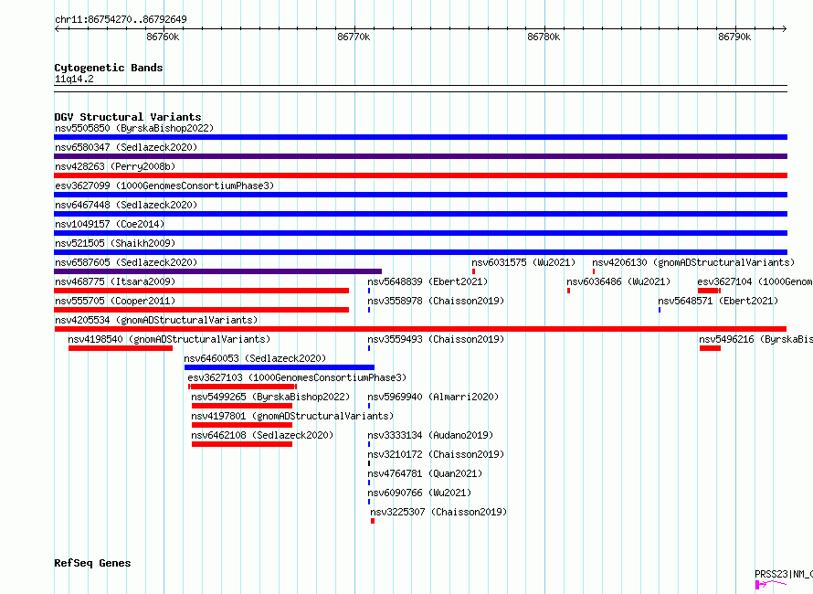Select nsv4198540 (gnomADStructuralVariants) label
The image size is (813, 594).
click(169, 339)
